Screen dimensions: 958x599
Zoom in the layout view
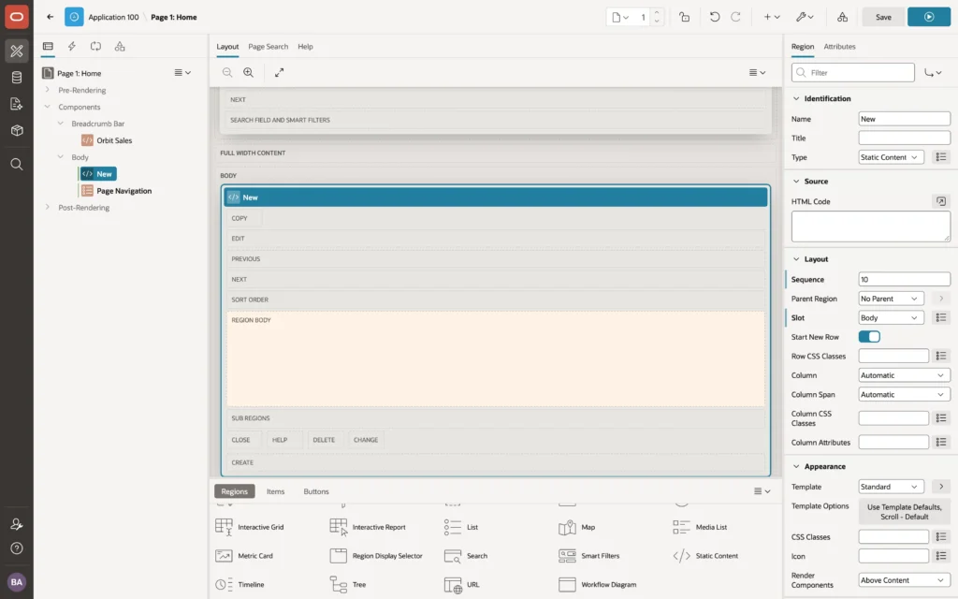tap(249, 72)
